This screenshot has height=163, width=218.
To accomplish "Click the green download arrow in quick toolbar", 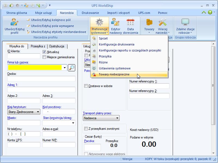I will point(38,5).
